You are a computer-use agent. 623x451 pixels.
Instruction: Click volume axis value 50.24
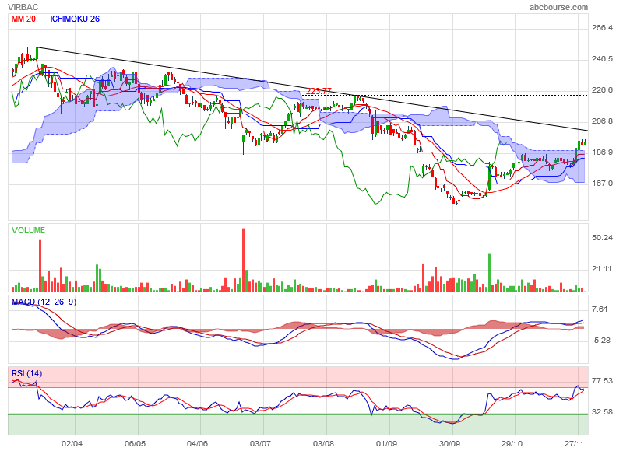coord(602,238)
